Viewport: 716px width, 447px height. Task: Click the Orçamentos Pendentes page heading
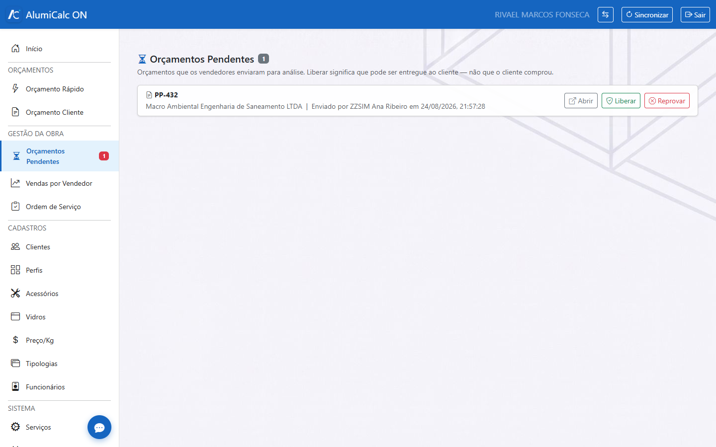pyautogui.click(x=202, y=59)
